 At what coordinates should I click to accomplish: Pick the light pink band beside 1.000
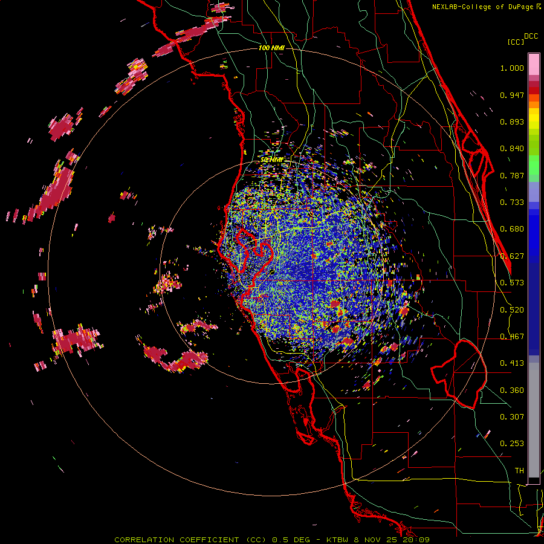pyautogui.click(x=534, y=65)
